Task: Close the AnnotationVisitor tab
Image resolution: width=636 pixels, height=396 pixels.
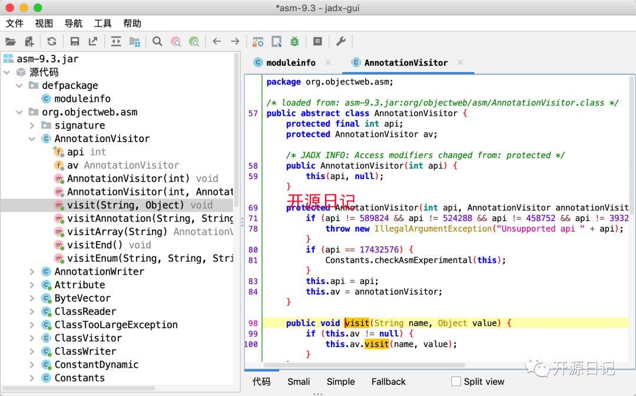Action: (x=461, y=62)
